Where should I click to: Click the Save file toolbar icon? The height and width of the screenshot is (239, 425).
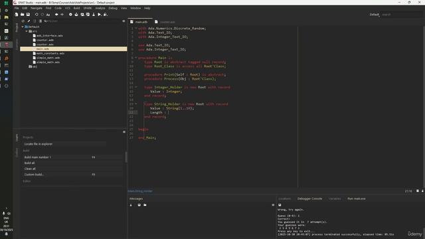tap(28, 15)
